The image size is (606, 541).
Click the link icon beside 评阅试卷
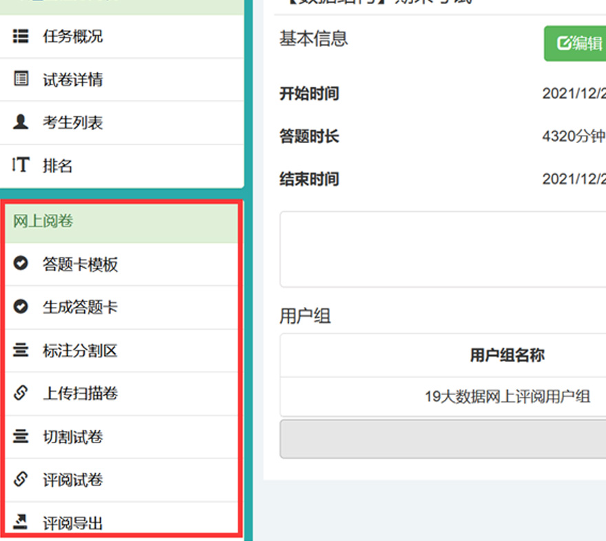[21, 480]
